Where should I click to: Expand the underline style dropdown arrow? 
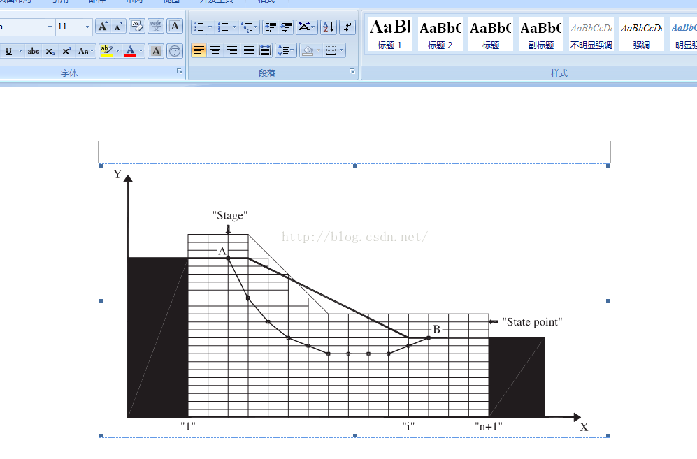[20, 51]
